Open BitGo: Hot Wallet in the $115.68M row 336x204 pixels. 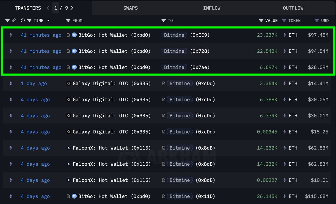point(114,196)
